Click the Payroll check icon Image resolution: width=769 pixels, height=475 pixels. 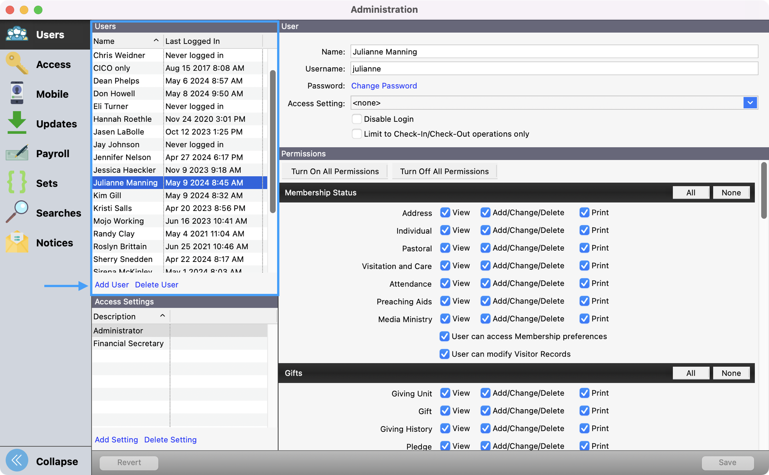click(x=17, y=153)
